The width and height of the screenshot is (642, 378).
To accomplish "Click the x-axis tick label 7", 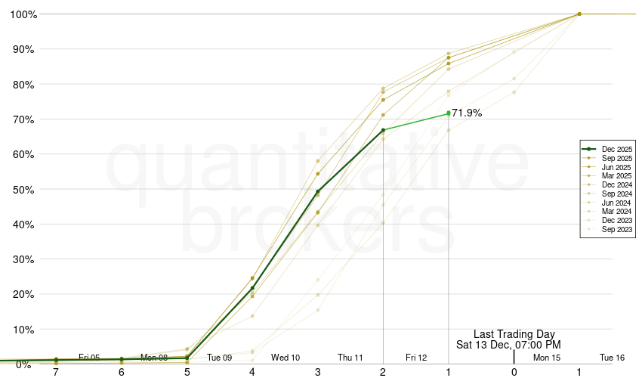I will (x=56, y=372).
